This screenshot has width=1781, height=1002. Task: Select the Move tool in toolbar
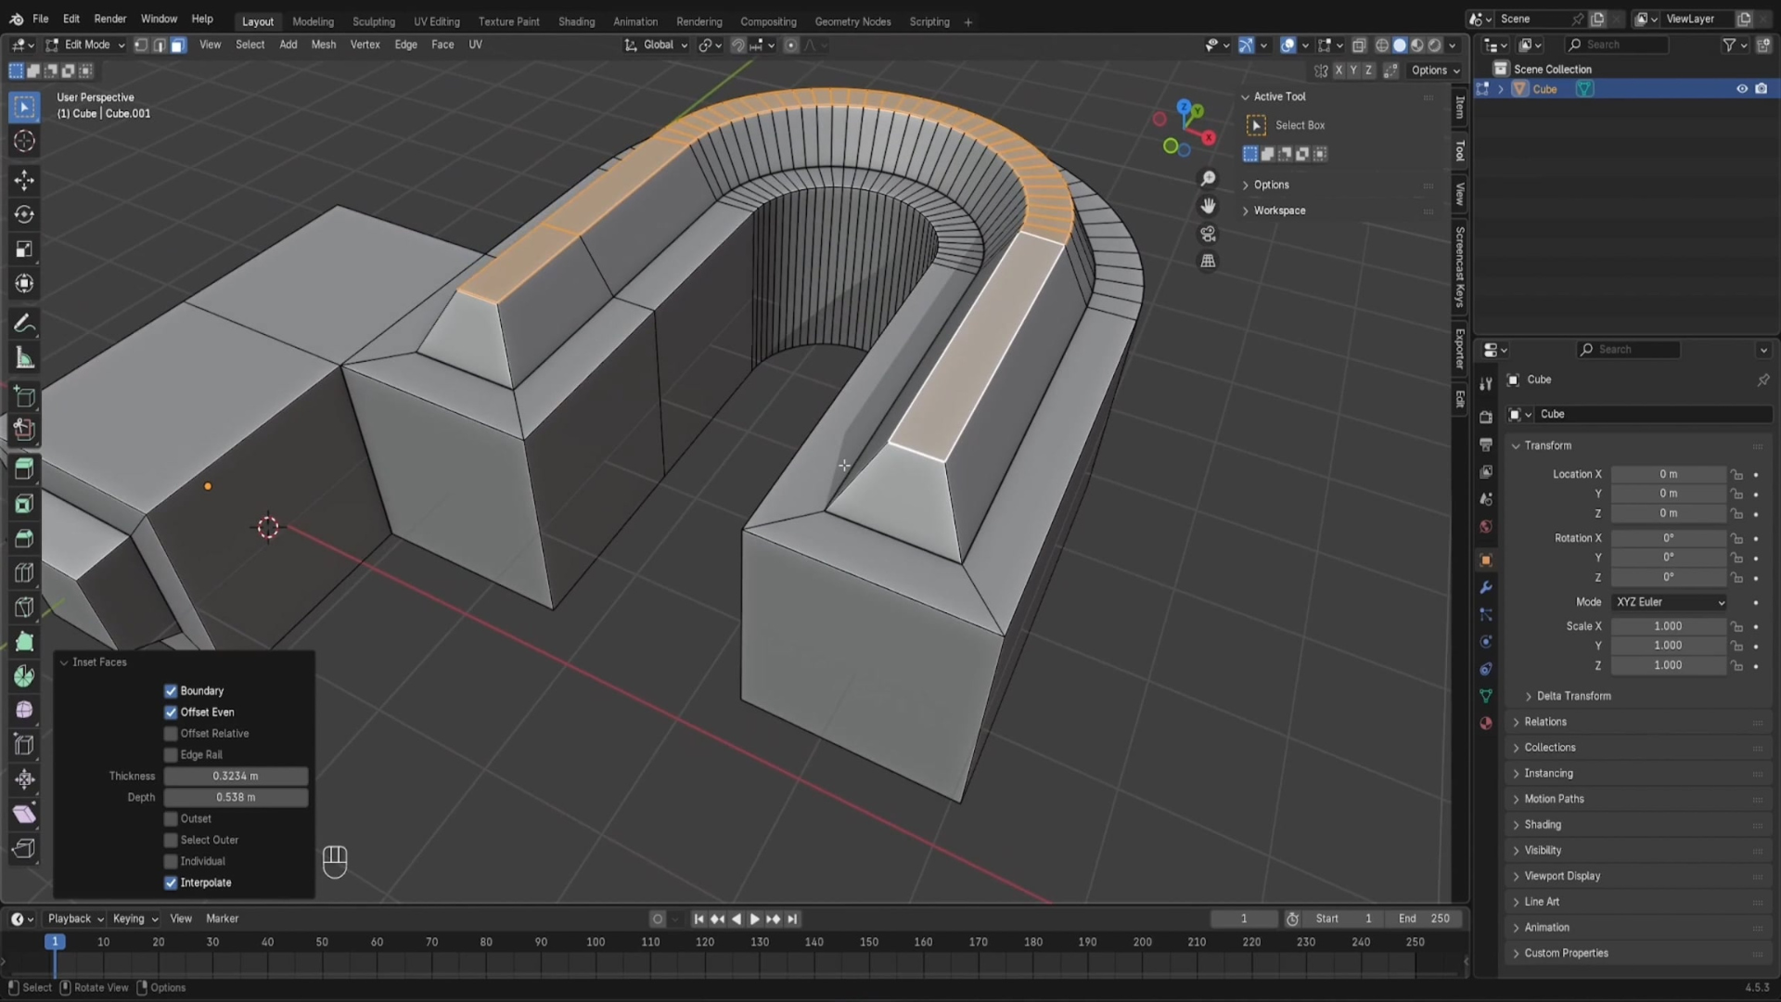click(25, 179)
